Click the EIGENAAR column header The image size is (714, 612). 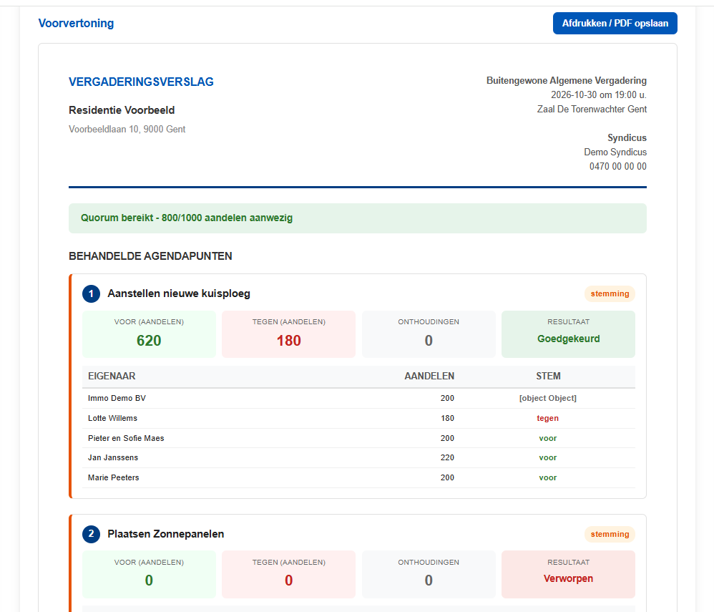(x=112, y=376)
